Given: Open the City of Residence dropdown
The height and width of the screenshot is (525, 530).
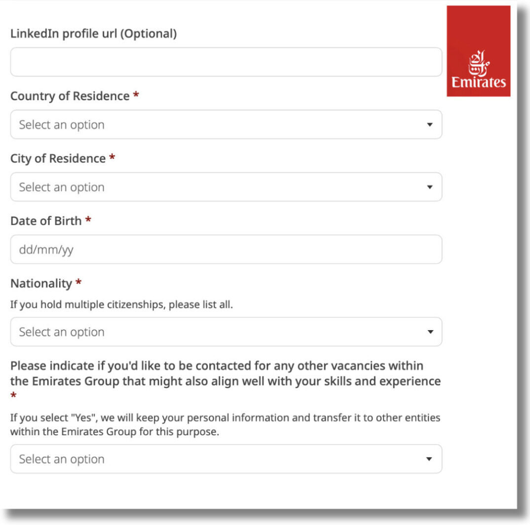Looking at the screenshot, I should (x=226, y=187).
